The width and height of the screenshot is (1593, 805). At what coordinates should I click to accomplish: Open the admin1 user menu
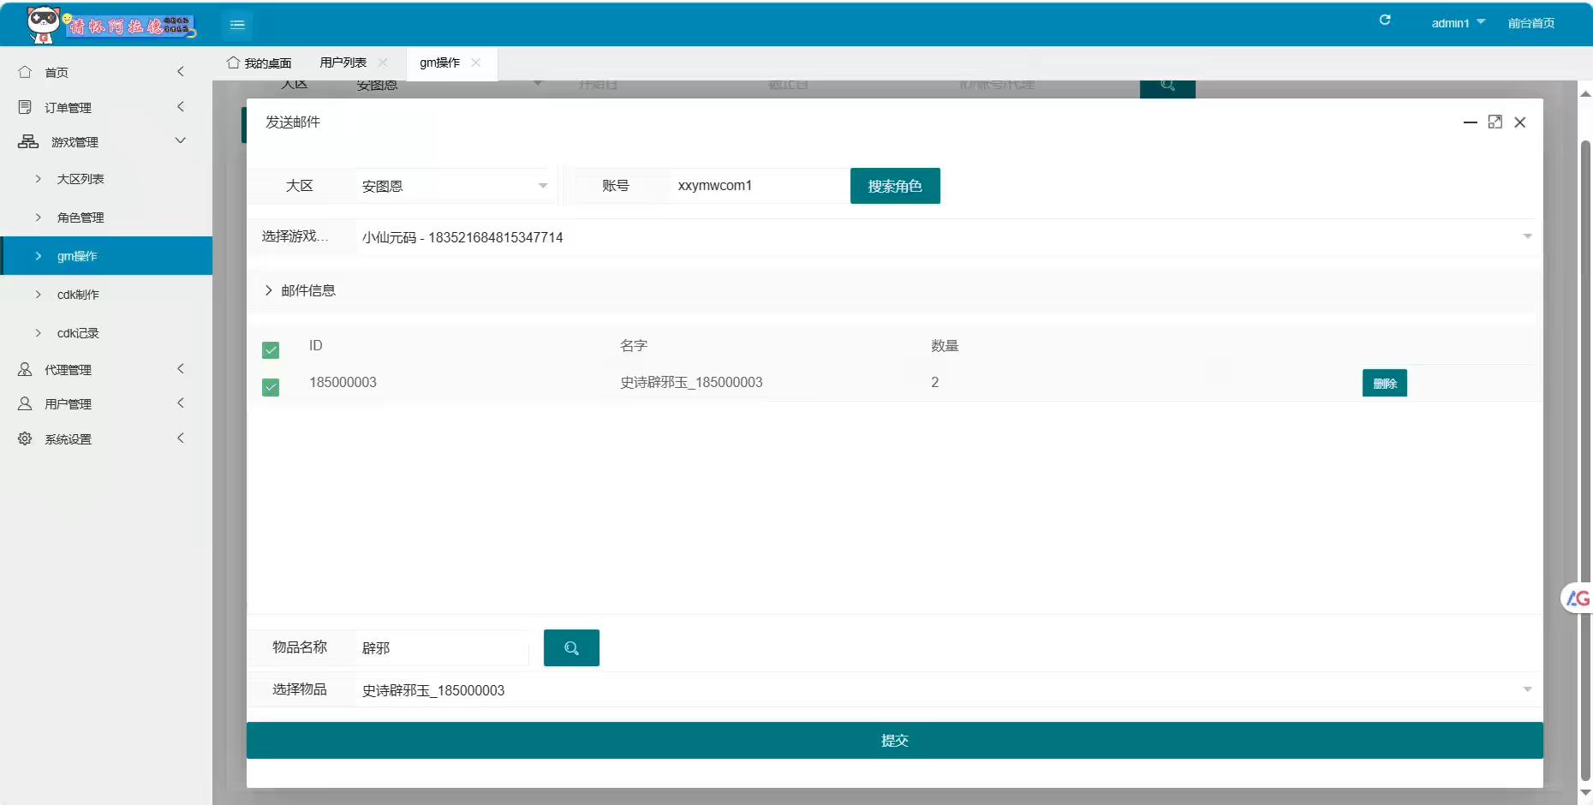[x=1458, y=23]
